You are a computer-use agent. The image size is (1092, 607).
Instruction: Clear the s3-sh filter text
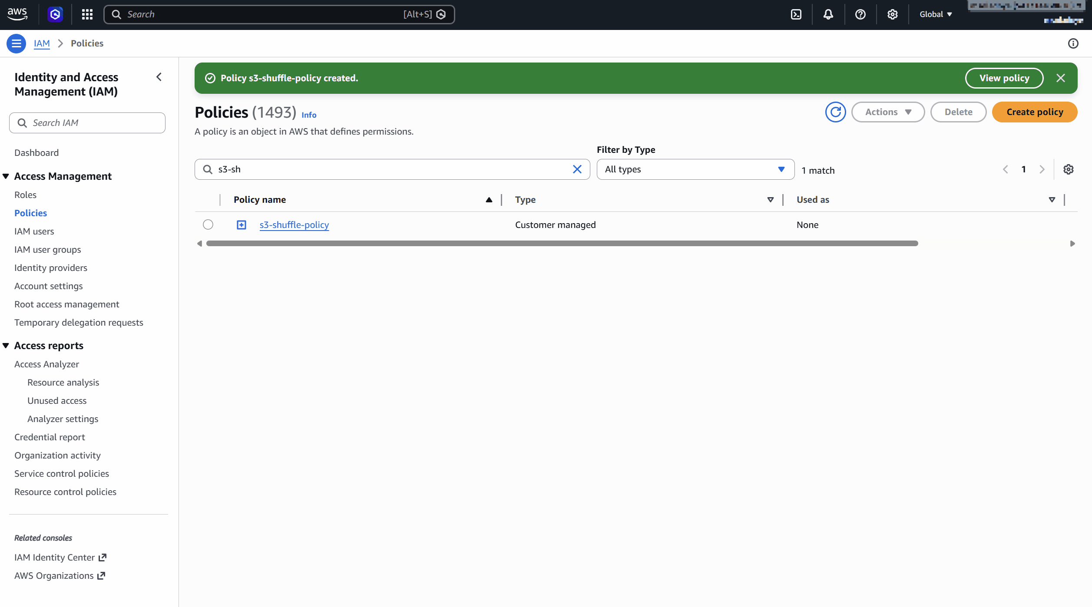pyautogui.click(x=577, y=169)
